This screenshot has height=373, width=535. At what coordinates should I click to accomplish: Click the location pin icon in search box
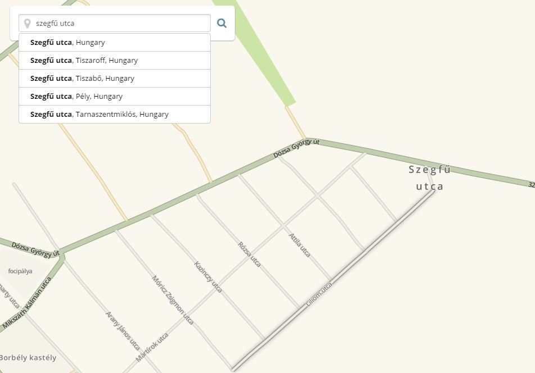tap(28, 24)
